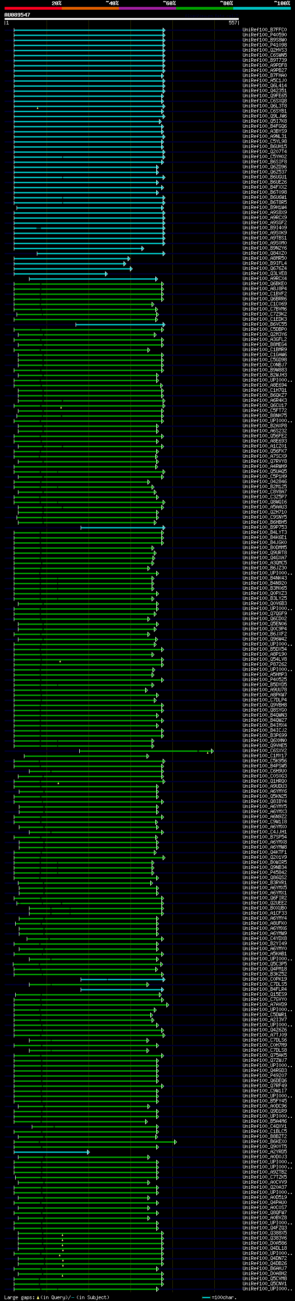Click label UniRef100_Q7RF49
The height and width of the screenshot is (1301, 295).
[x=265, y=1085]
